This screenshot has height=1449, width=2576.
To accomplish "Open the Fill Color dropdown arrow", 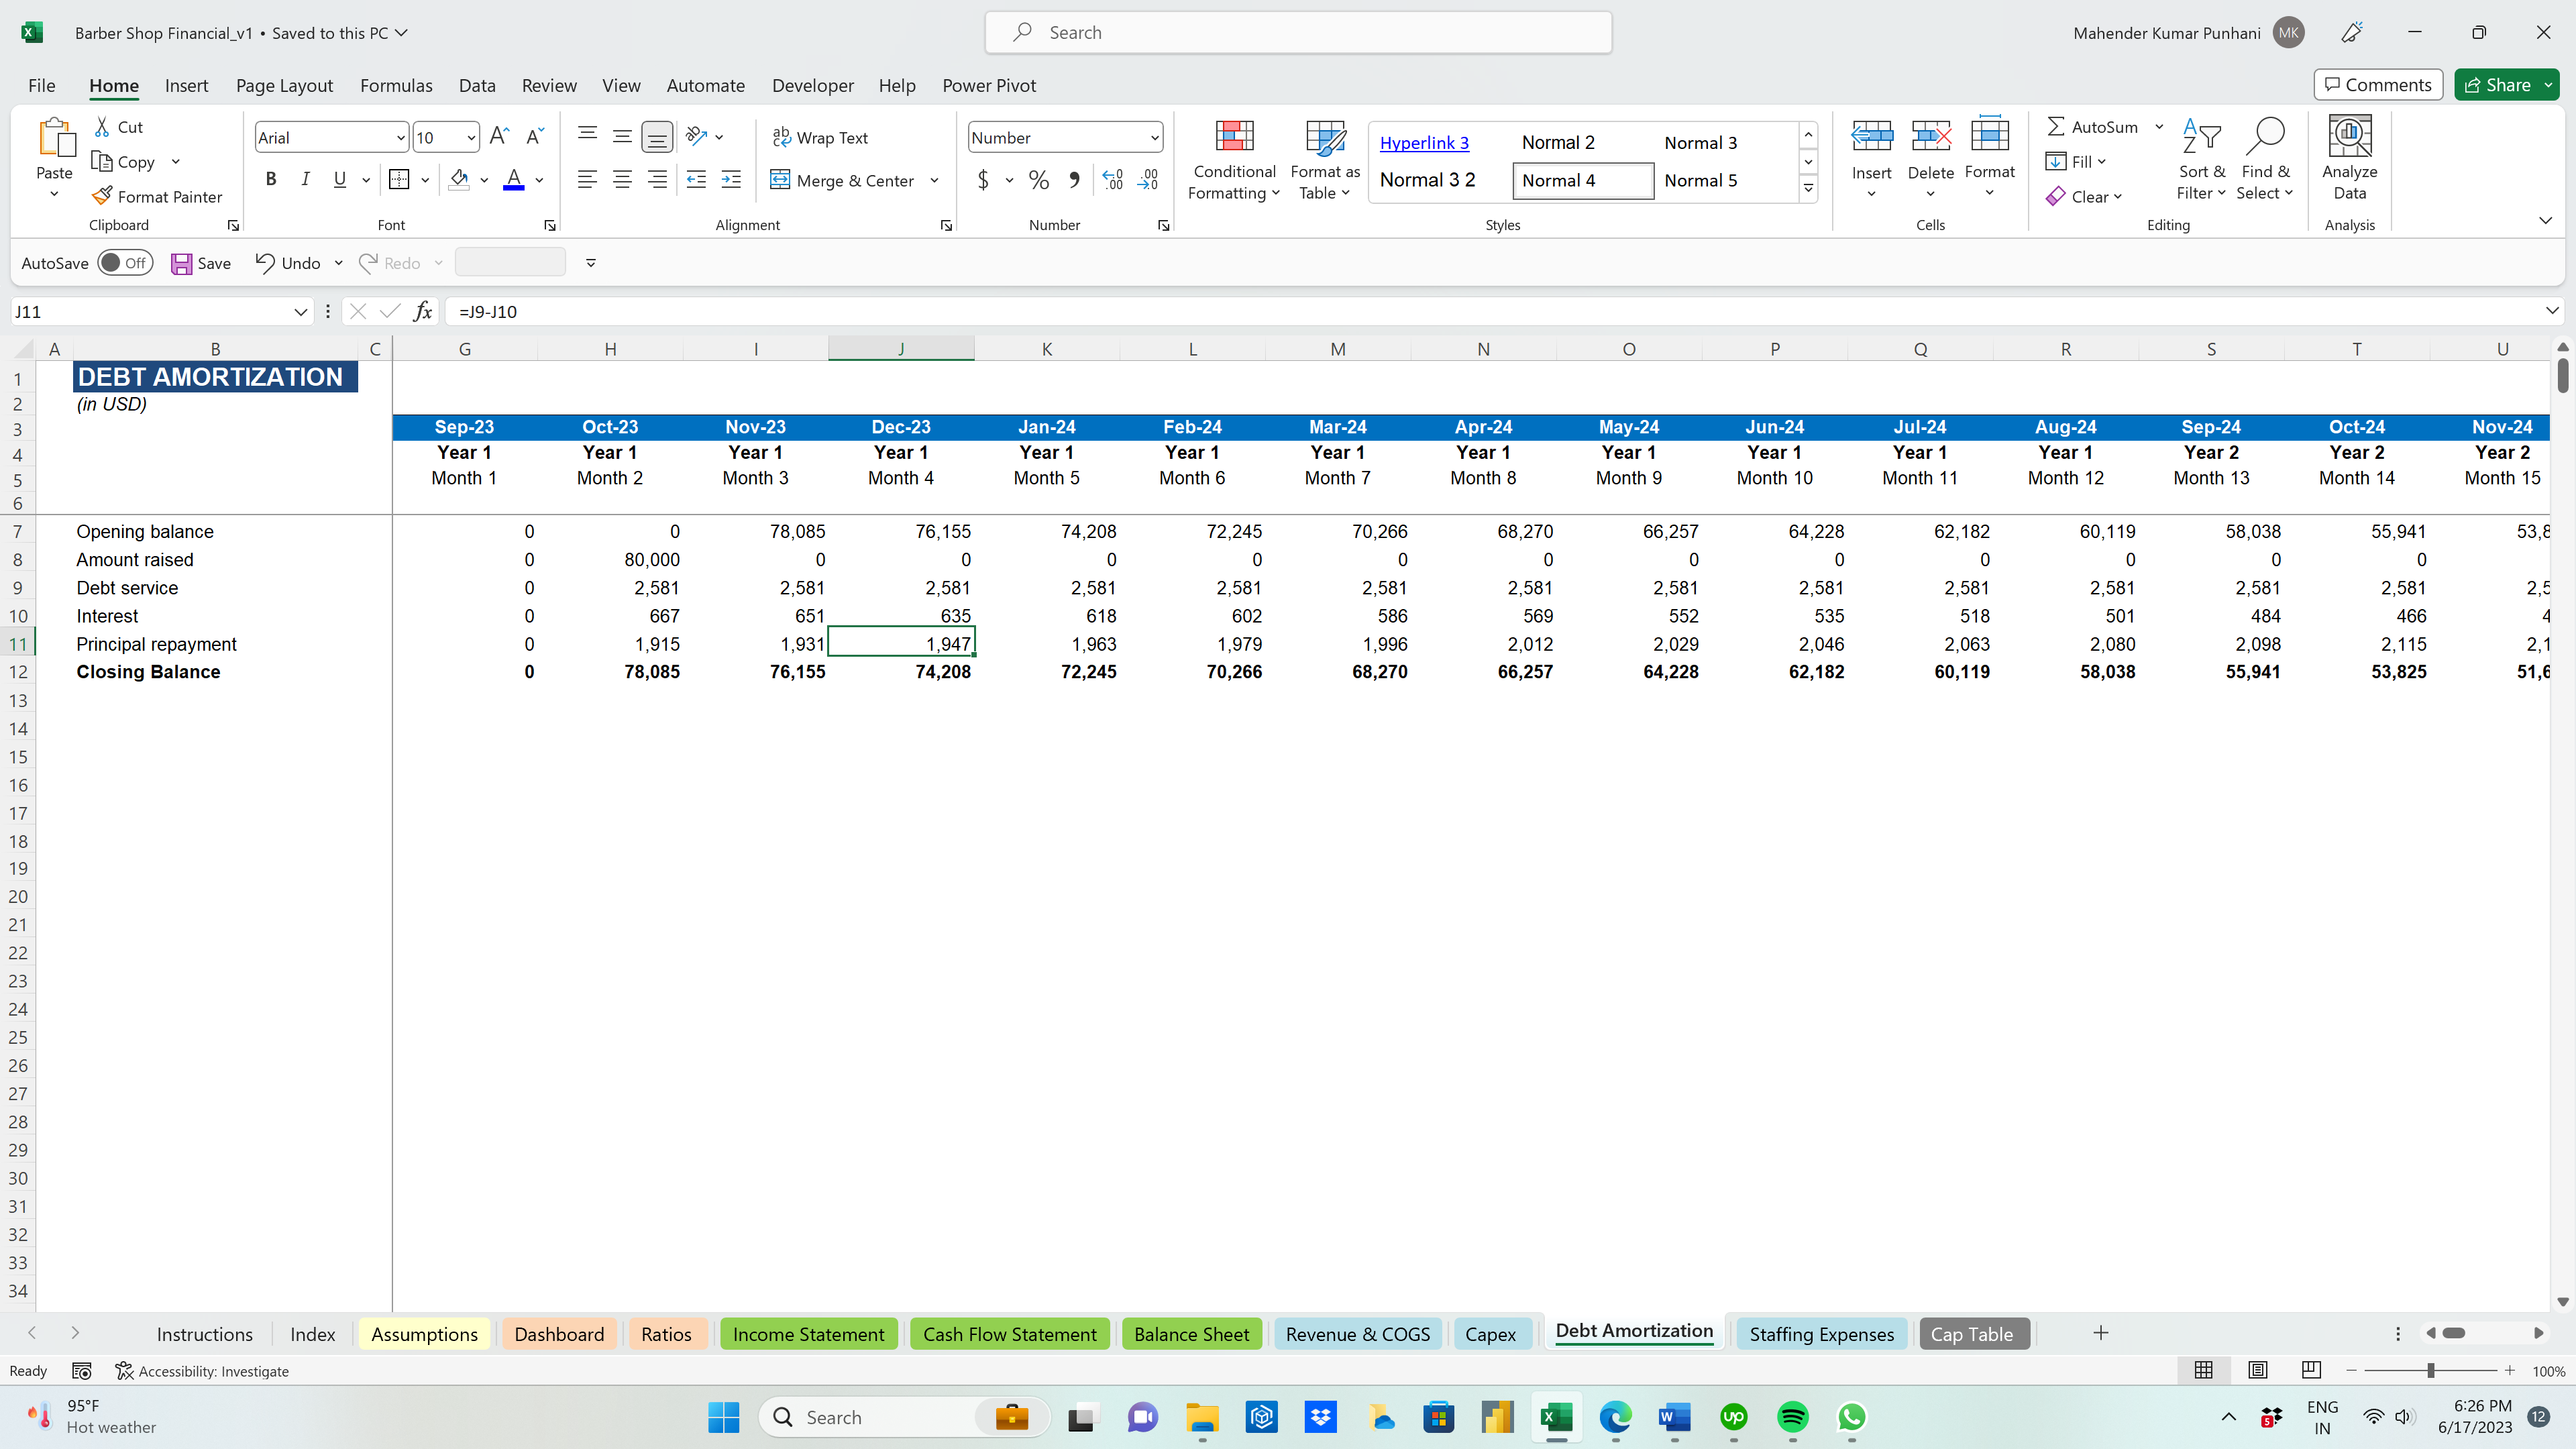I will click(484, 180).
